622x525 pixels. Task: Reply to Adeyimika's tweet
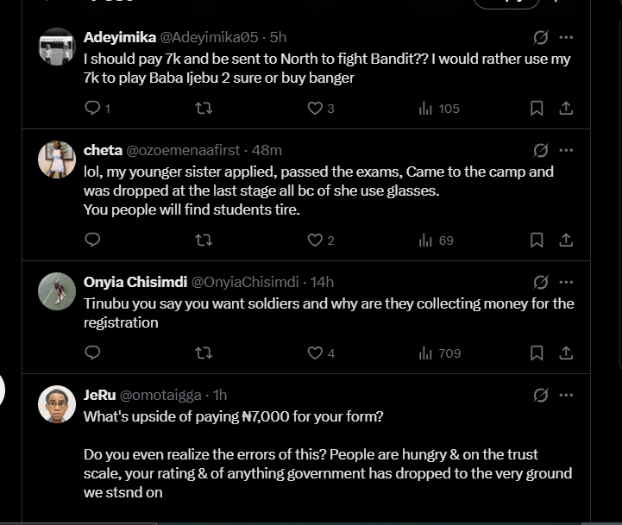click(93, 109)
